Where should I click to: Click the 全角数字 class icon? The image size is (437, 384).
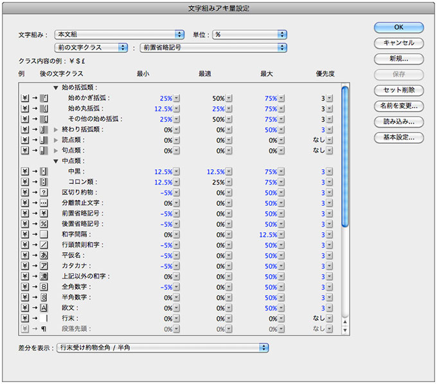tap(44, 287)
